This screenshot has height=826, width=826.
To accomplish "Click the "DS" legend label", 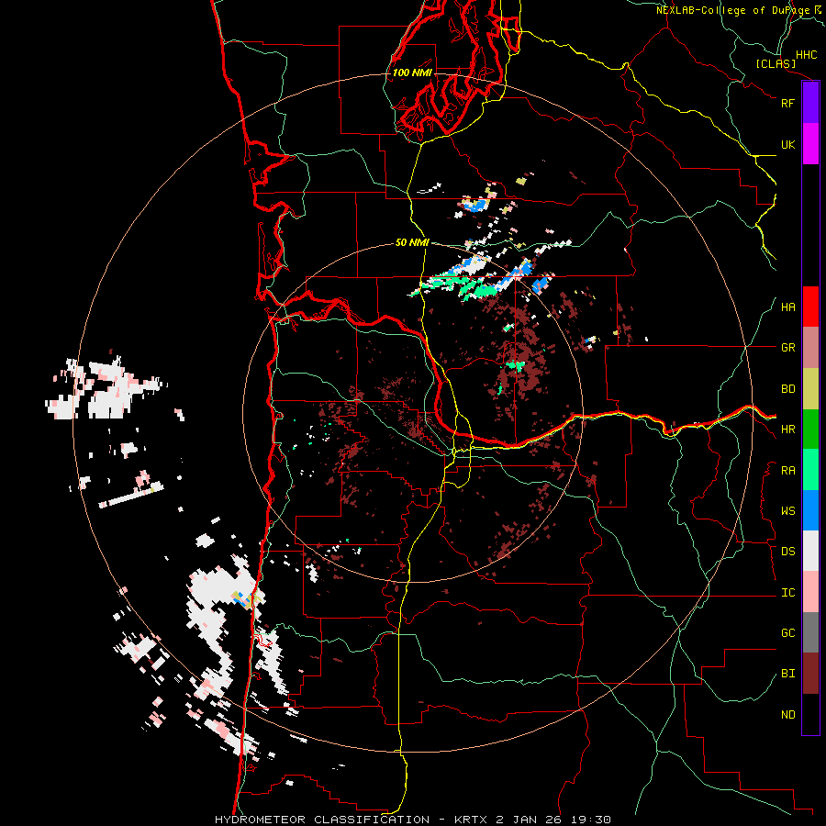I will coord(787,552).
